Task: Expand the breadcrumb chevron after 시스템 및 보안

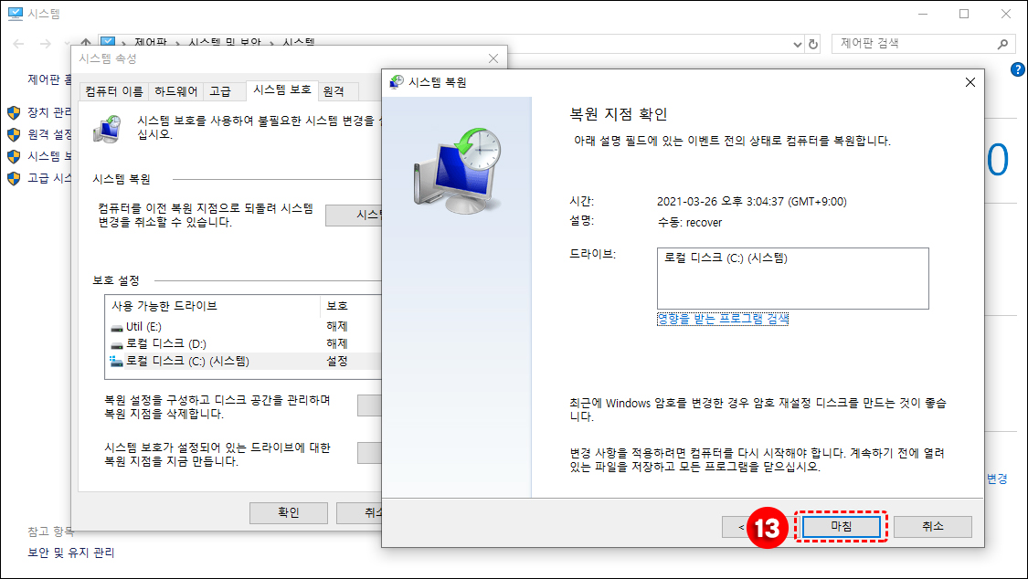Action: click(x=269, y=43)
